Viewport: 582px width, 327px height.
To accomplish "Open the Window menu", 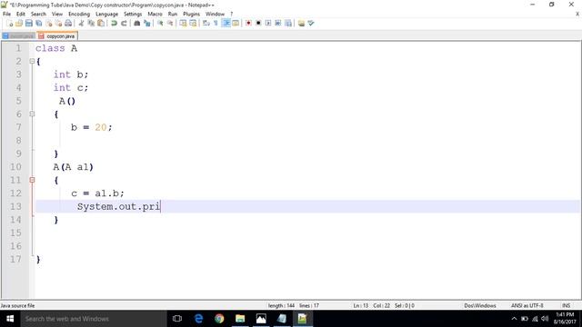I will pyautogui.click(x=215, y=15).
